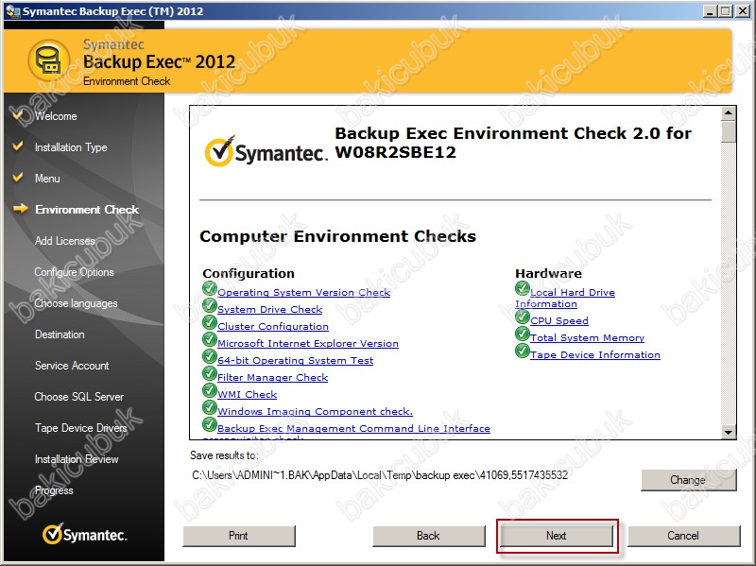This screenshot has width=756, height=566.
Task: Cancel the installation wizard
Action: pyautogui.click(x=683, y=536)
